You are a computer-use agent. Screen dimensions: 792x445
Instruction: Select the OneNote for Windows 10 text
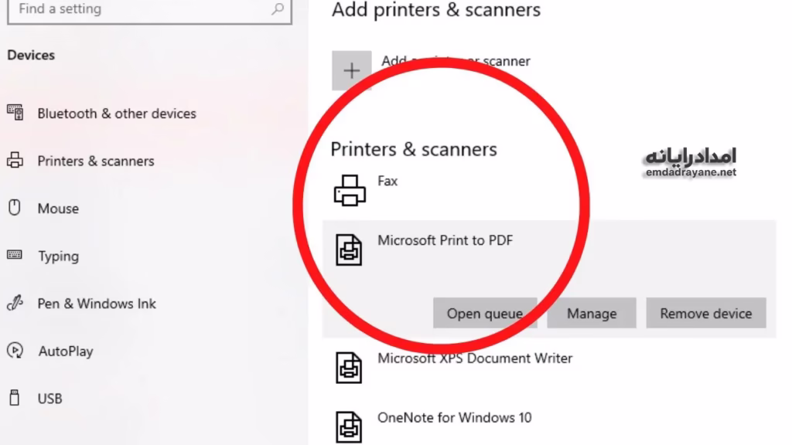coord(454,418)
